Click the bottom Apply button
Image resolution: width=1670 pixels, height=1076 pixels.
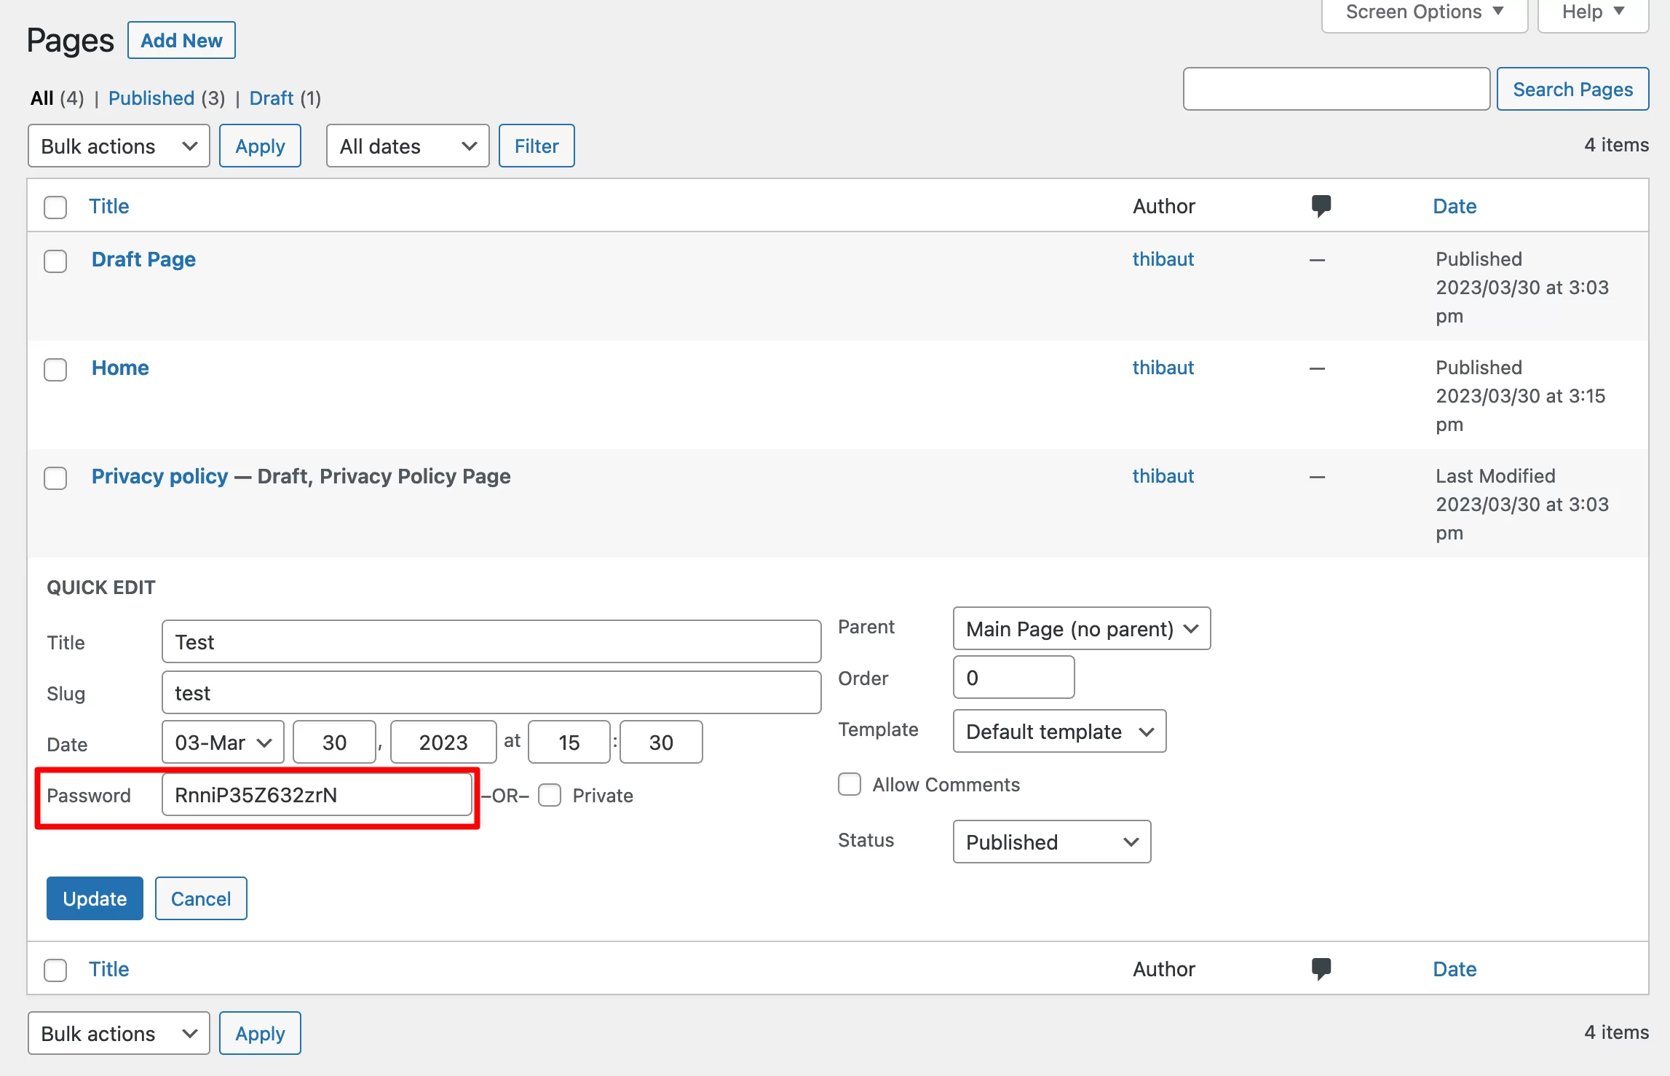click(260, 1033)
